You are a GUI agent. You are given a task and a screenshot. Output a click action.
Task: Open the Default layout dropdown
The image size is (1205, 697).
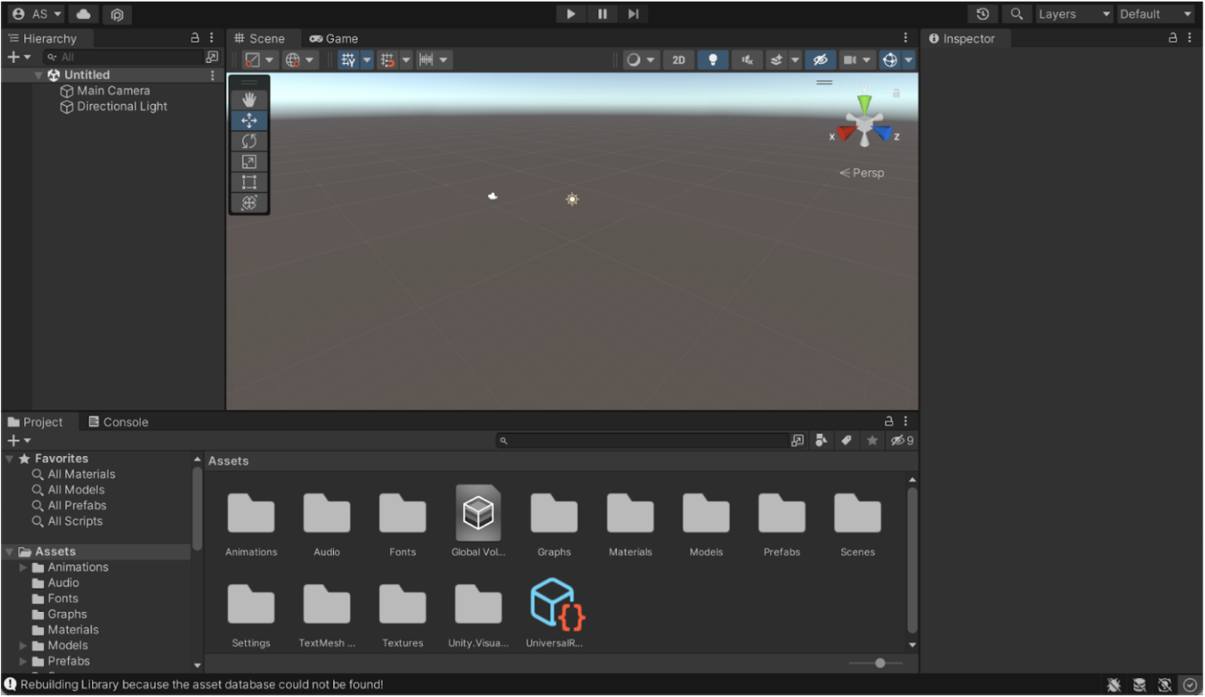coord(1151,14)
